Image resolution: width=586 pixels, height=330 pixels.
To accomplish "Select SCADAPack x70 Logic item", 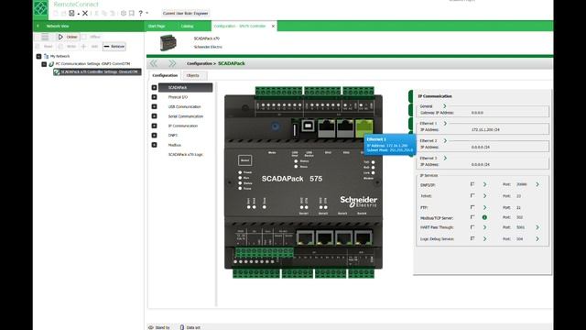I will [x=185, y=155].
